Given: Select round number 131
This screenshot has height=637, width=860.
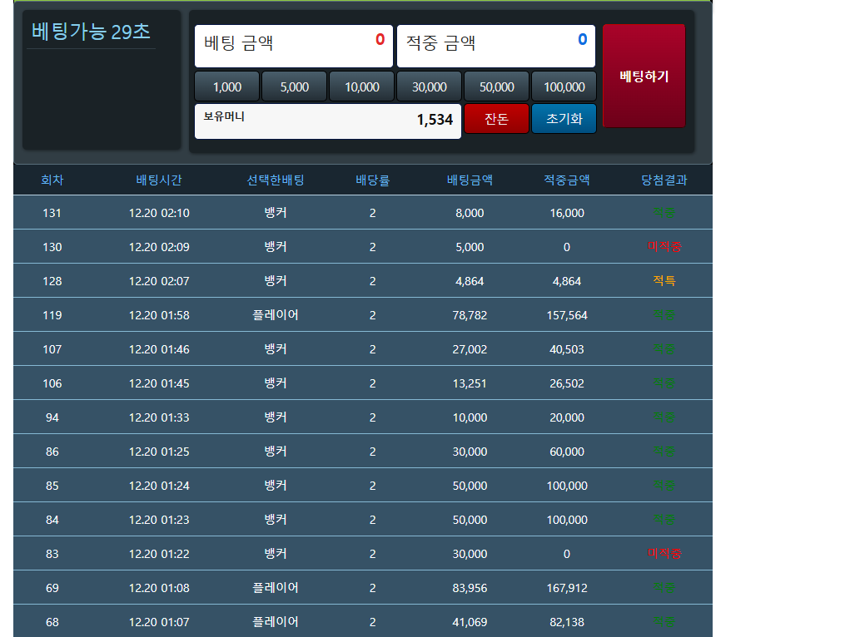Looking at the screenshot, I should click(52, 213).
